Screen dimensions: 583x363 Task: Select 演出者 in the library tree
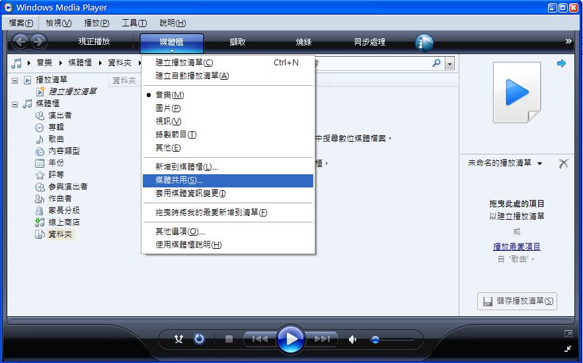tap(60, 115)
